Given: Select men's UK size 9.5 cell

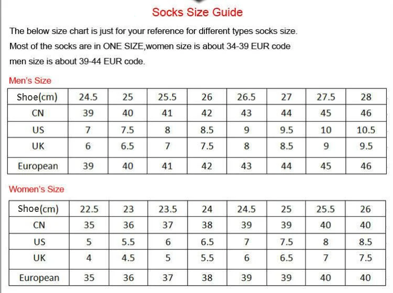Looking at the screenshot, I should point(366,146).
